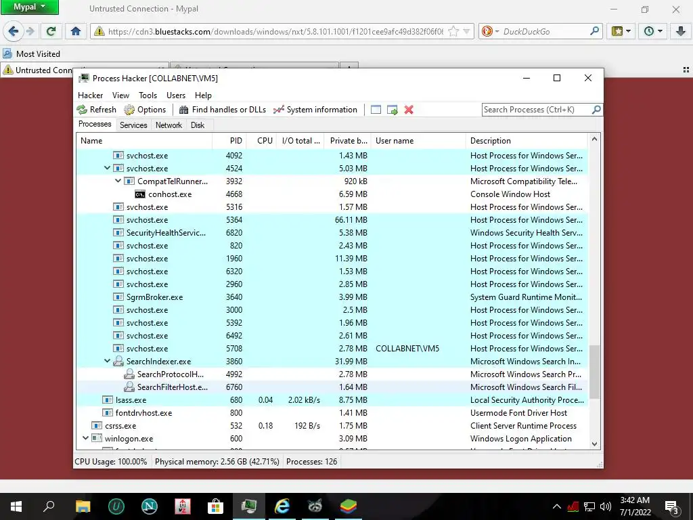Select the conhost.exe process icon
Viewport: 693px width, 520px height.
pyautogui.click(x=140, y=194)
